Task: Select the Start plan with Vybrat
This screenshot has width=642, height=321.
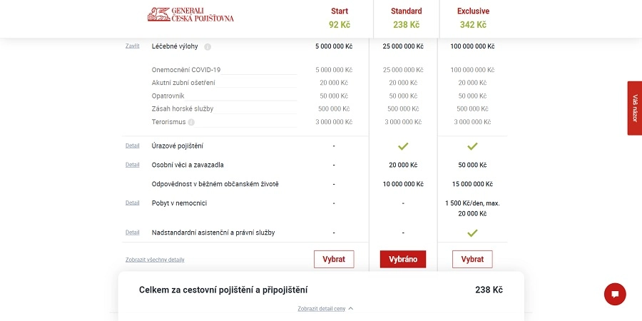Action: (334, 259)
